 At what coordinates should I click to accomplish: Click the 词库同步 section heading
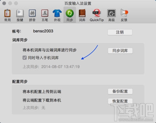pos(20,40)
